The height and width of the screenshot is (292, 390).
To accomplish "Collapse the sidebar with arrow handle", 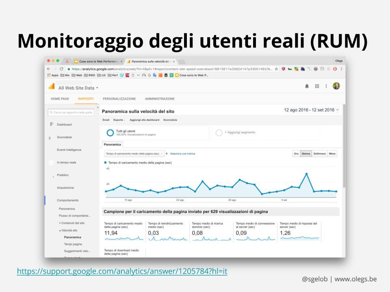I will point(98,107).
